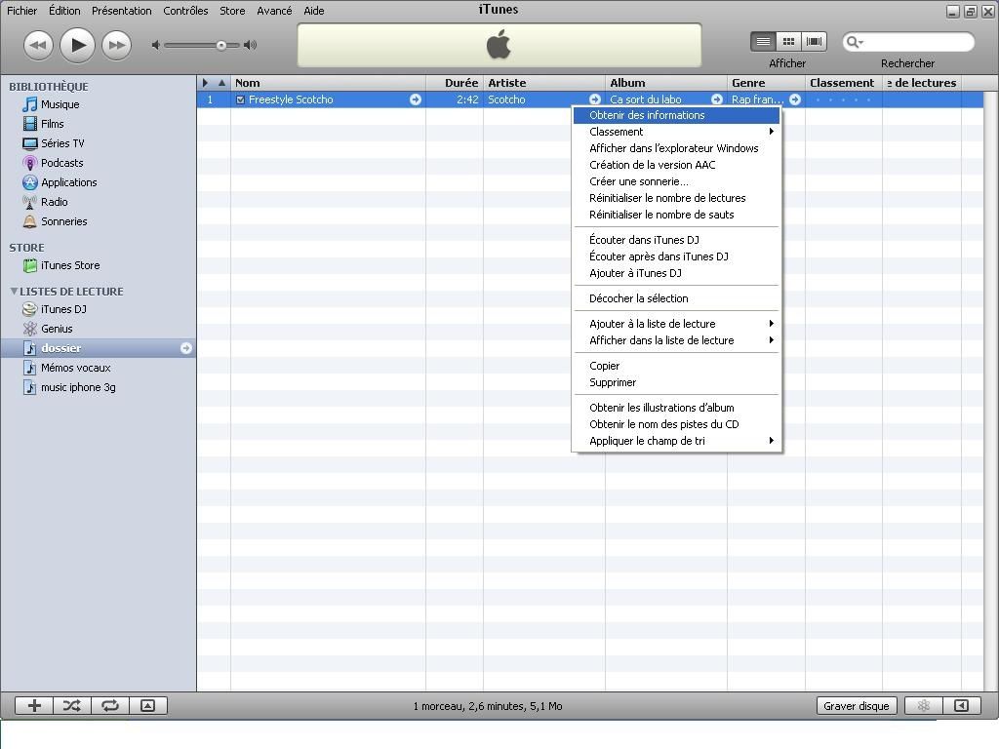Toggle repeat mode button
Viewport: 999px width, 749px height.
pos(110,706)
